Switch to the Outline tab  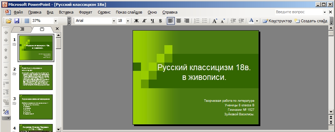22,29
